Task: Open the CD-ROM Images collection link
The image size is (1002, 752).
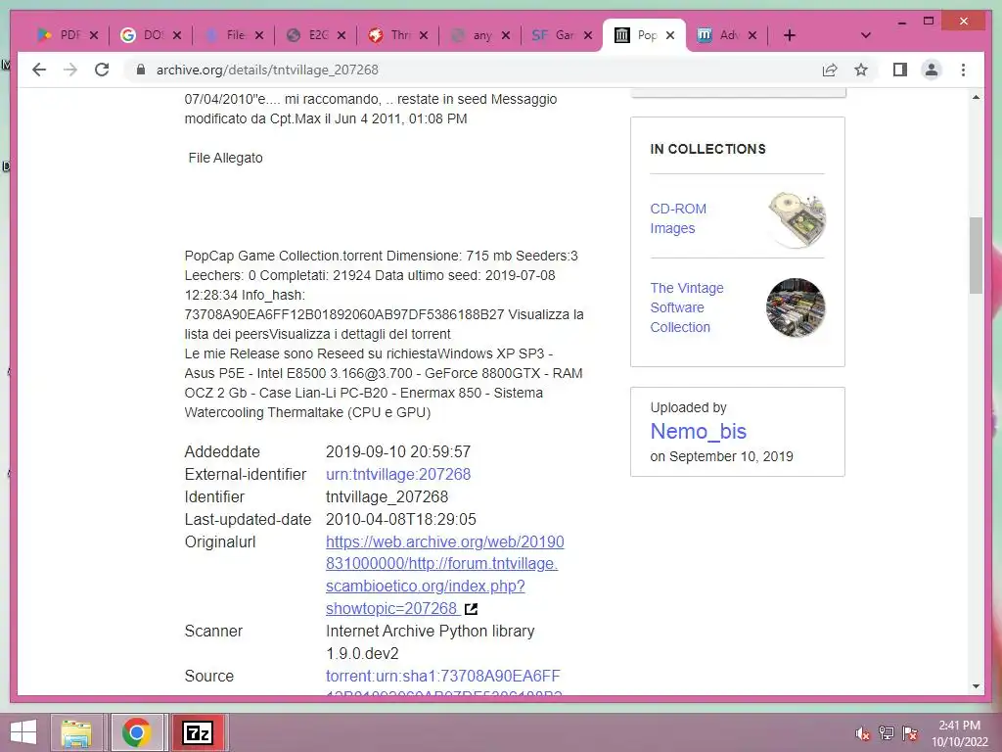Action: pyautogui.click(x=678, y=218)
